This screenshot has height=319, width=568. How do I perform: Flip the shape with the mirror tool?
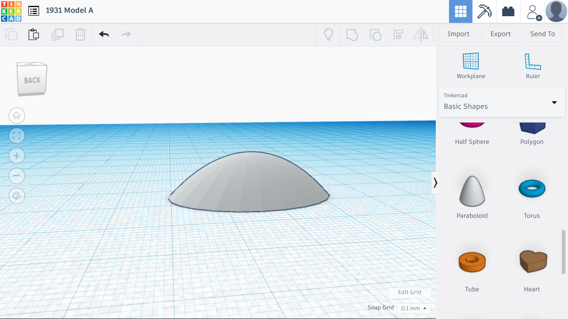[x=421, y=34]
